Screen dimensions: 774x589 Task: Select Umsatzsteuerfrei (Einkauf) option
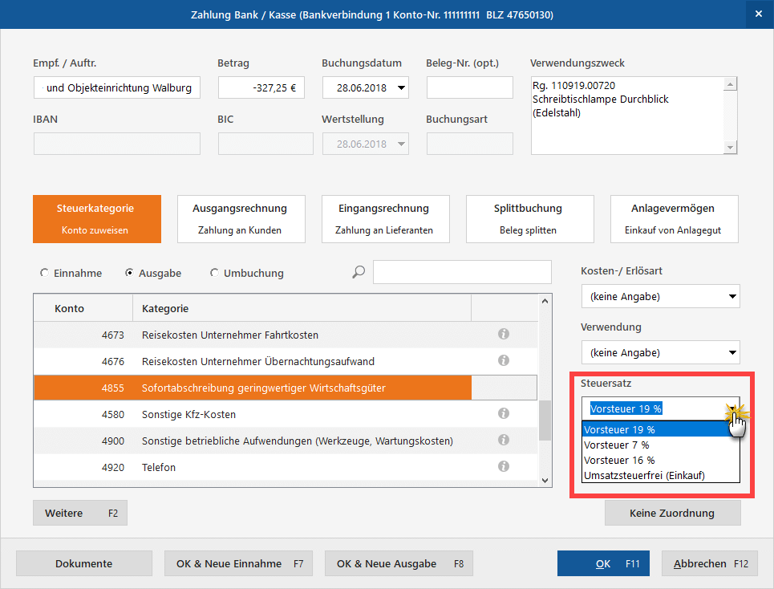tap(644, 475)
